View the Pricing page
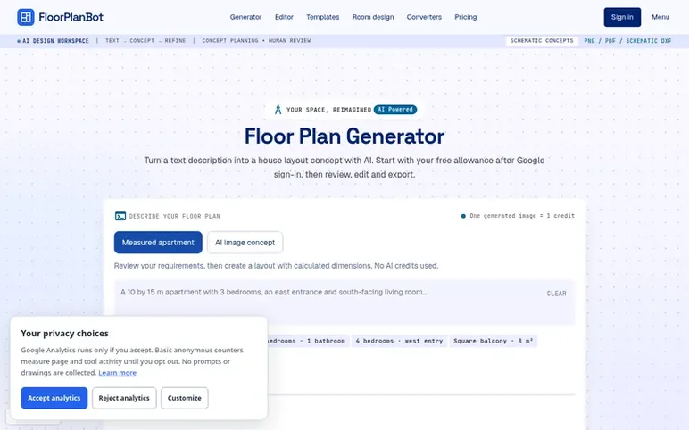Viewport: 689px width, 430px height. pos(465,17)
